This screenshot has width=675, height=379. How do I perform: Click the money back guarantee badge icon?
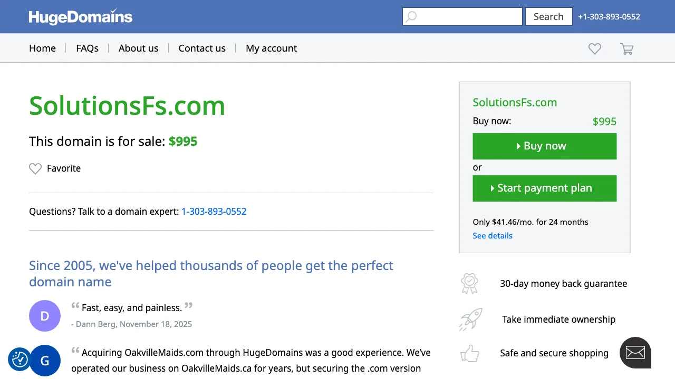[x=469, y=284]
